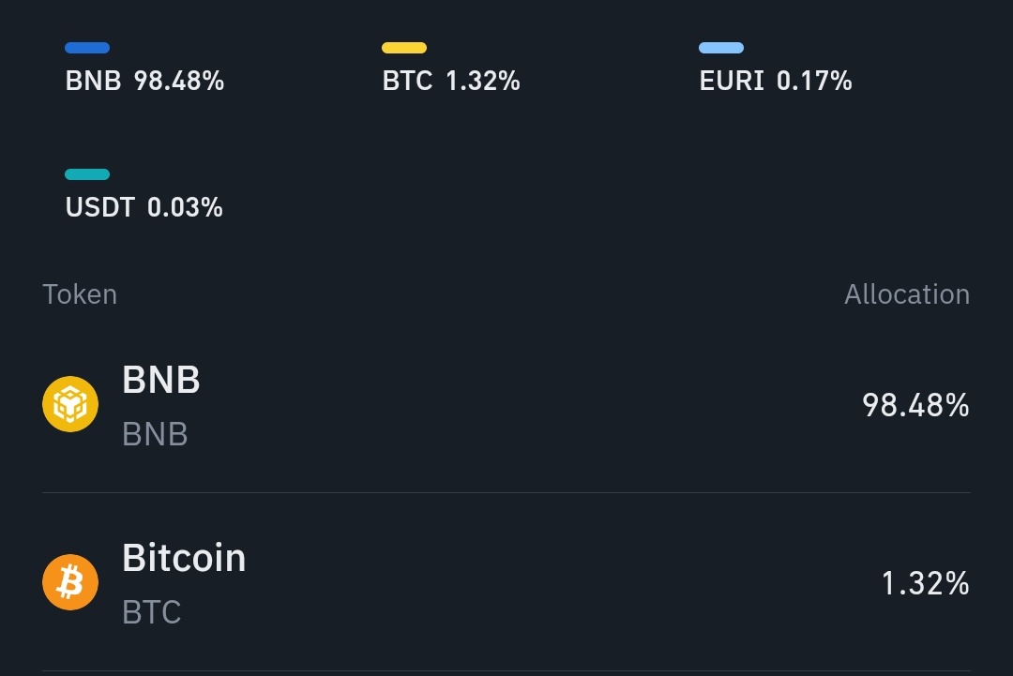
Task: Click the 1.32% allocation in the Bitcoin row
Action: pyautogui.click(x=925, y=583)
